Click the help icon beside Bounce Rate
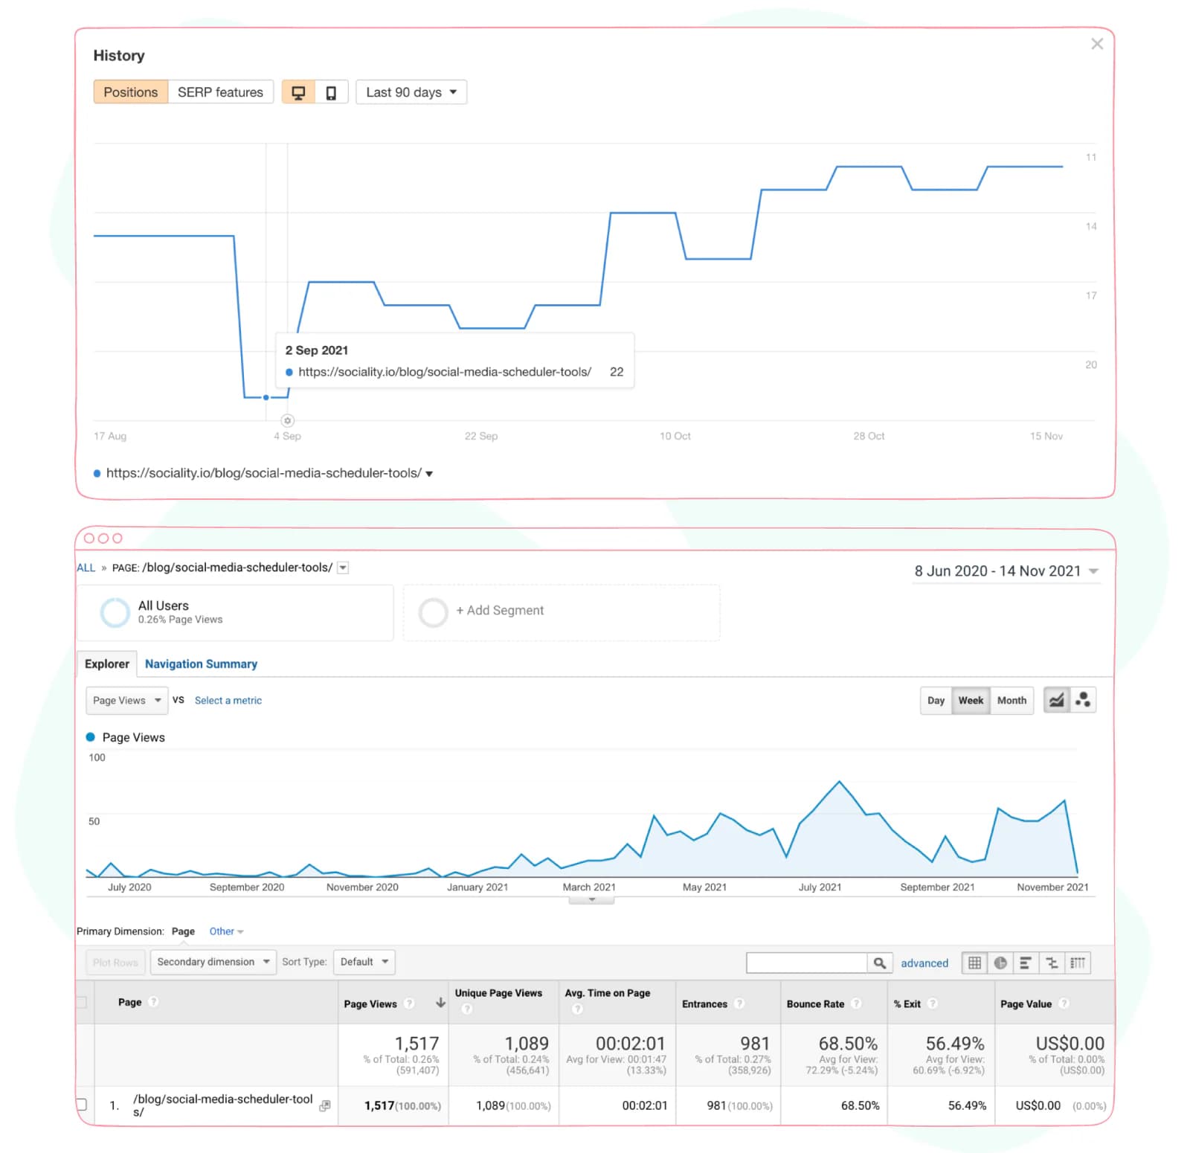This screenshot has height=1153, width=1190. point(856,1003)
